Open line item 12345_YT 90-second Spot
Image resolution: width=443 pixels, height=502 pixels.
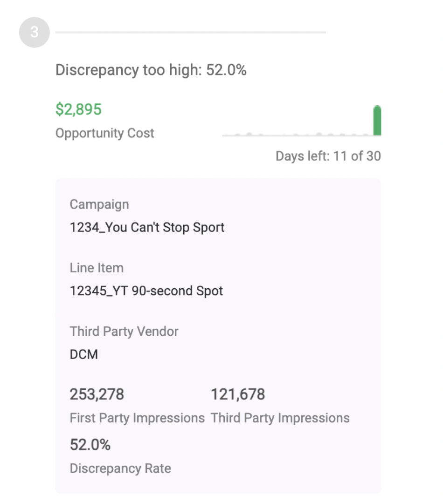(x=146, y=291)
